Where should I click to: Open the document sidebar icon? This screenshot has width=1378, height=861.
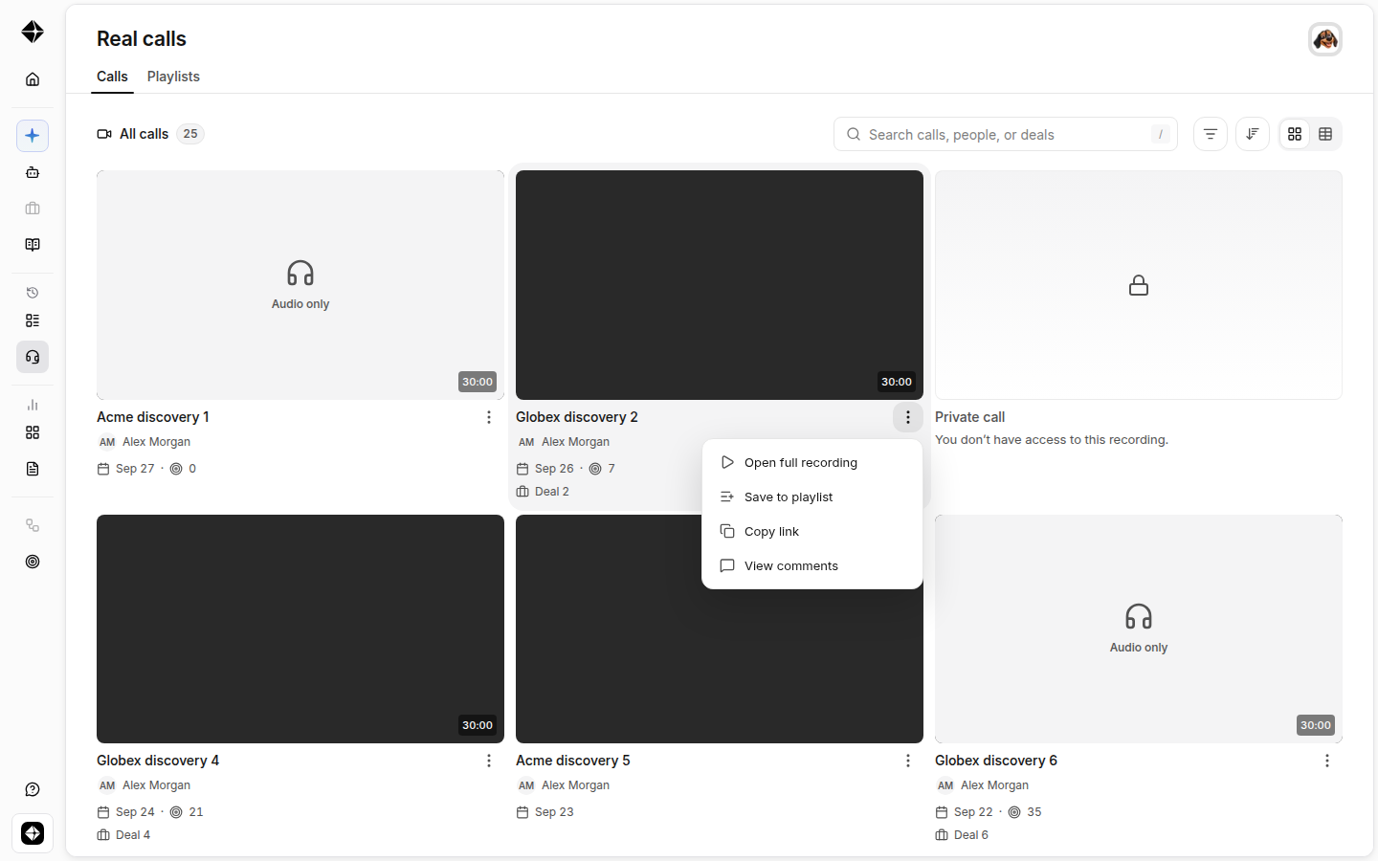point(33,469)
